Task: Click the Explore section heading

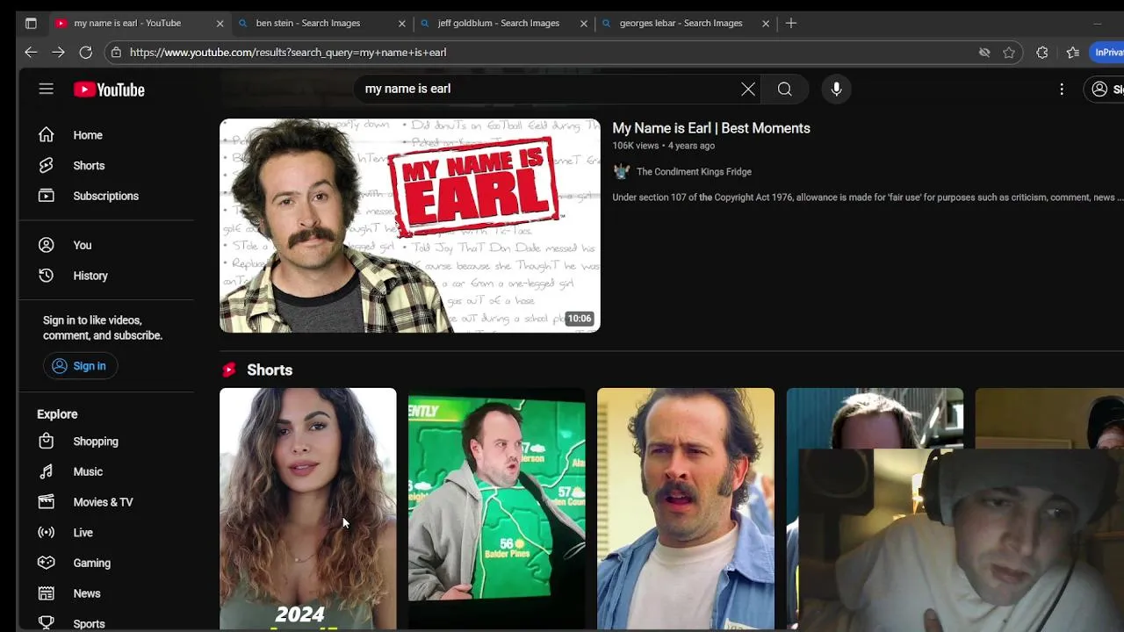Action: pos(57,414)
